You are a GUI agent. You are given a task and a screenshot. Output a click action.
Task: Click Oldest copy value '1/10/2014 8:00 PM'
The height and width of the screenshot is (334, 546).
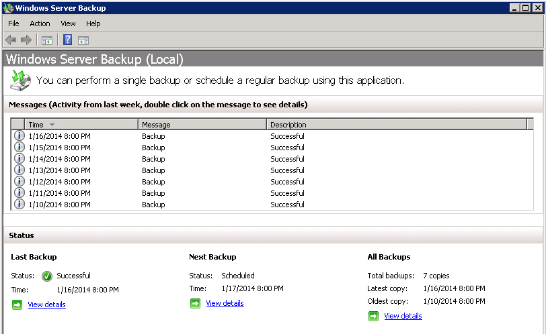[x=454, y=301]
